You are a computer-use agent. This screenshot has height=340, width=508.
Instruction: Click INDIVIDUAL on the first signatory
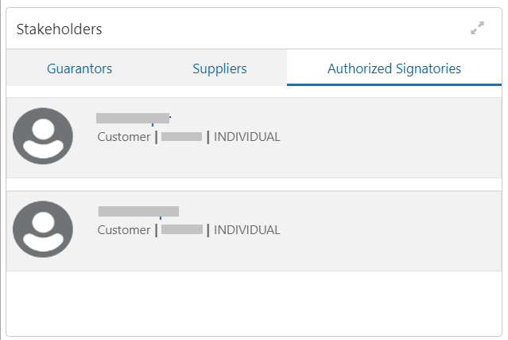coord(247,137)
